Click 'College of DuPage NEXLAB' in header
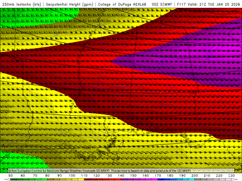Image resolution: width=242 pixels, height=181 pixels. click(x=122, y=5)
